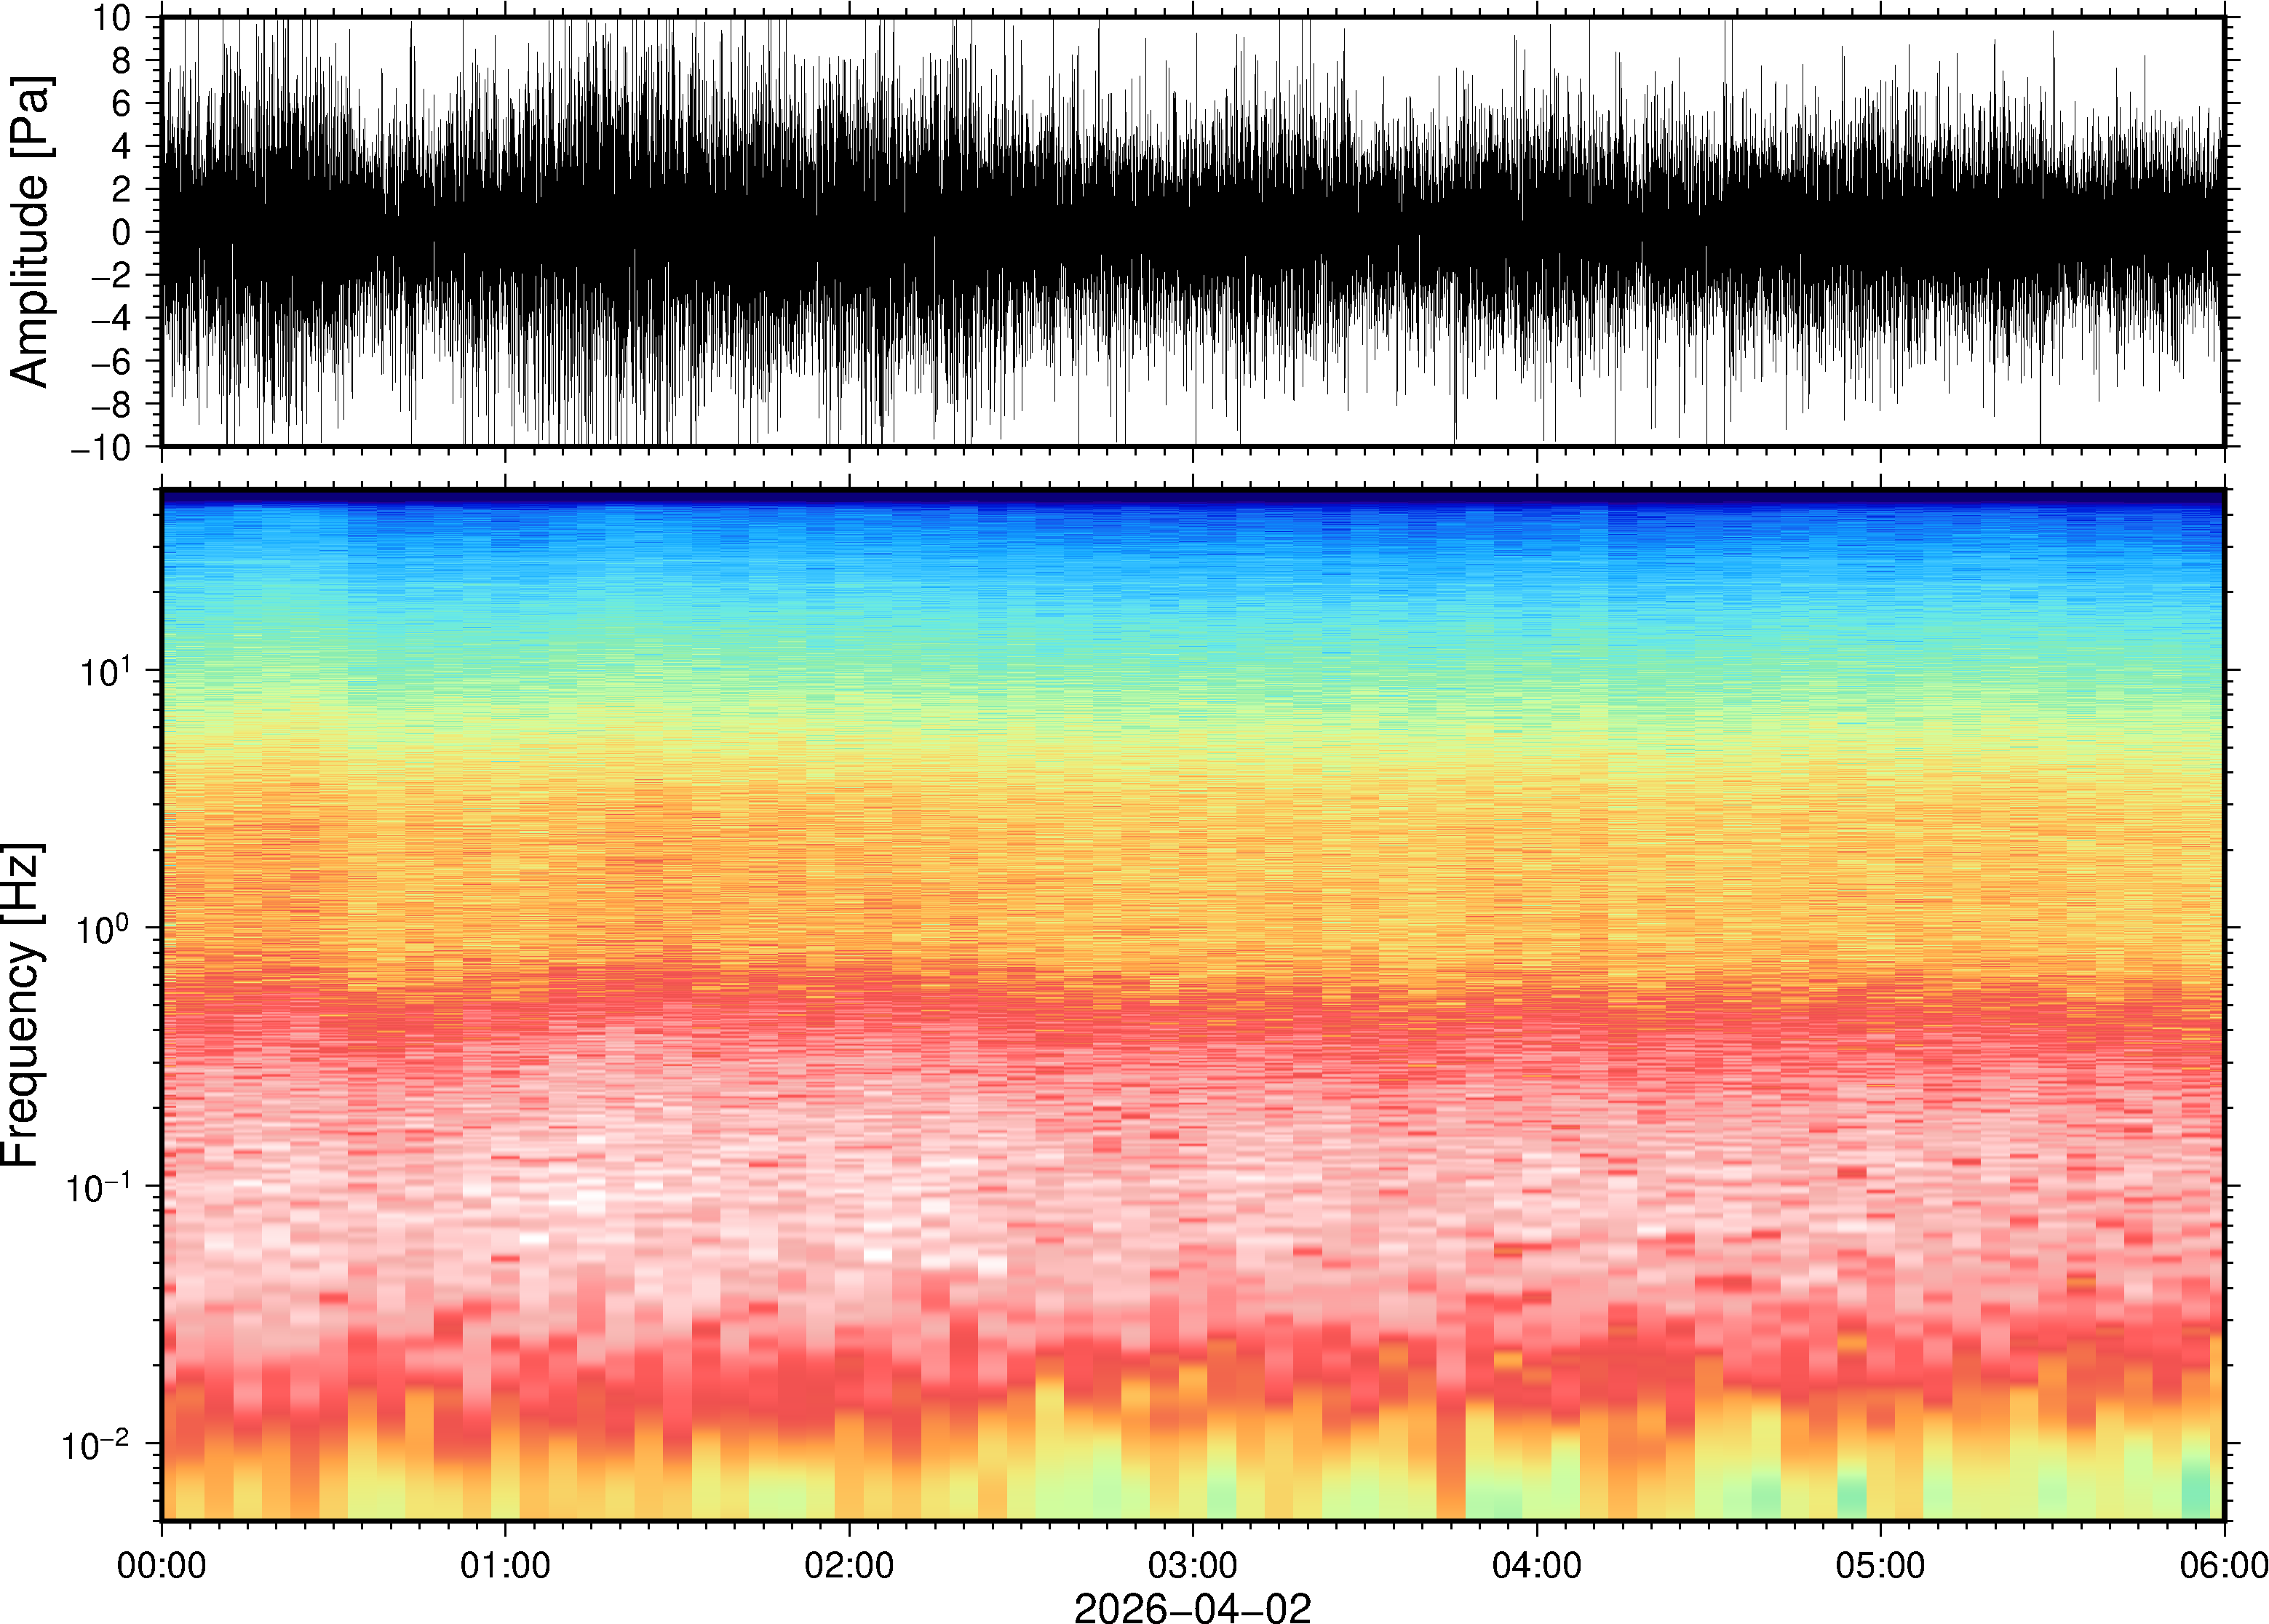Click the 03:00 time axis label
Screen dimensions: 2269x1624
[x=1192, y=1564]
